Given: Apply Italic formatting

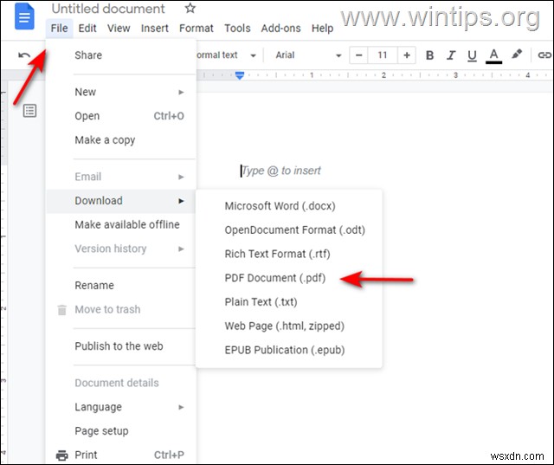Looking at the screenshot, I should 450,55.
